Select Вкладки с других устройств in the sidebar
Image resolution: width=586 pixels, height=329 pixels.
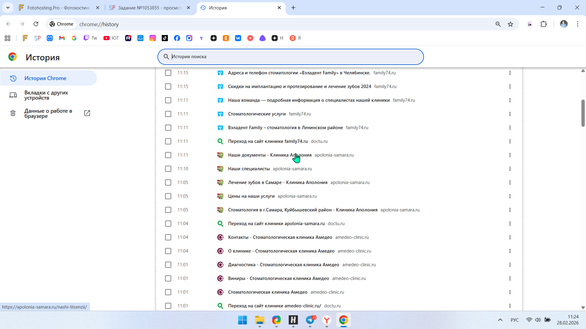46,95
